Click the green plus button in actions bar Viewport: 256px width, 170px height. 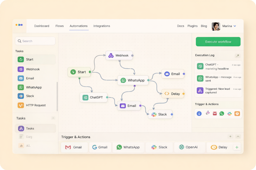tap(237, 147)
